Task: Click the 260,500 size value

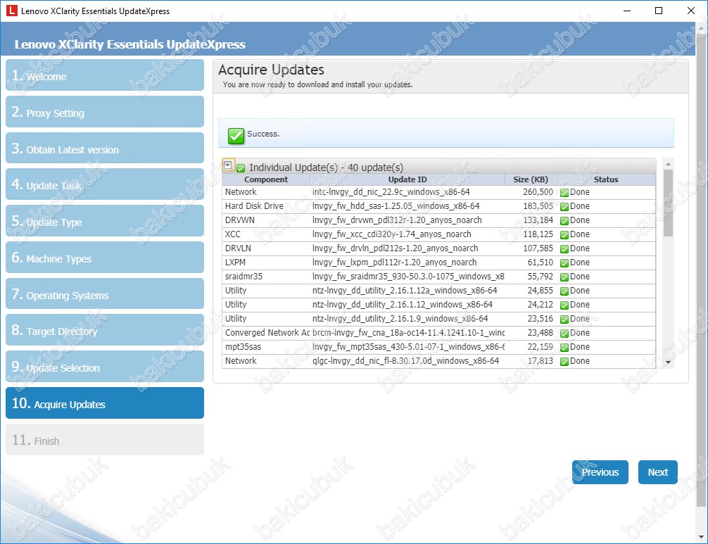Action: (x=538, y=192)
